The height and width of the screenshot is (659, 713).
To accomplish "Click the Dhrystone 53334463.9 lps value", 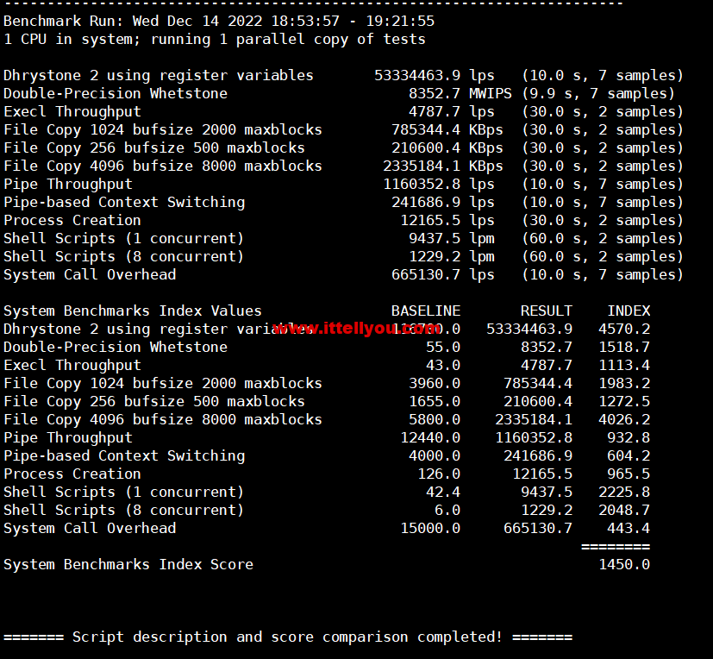I will (x=435, y=76).
